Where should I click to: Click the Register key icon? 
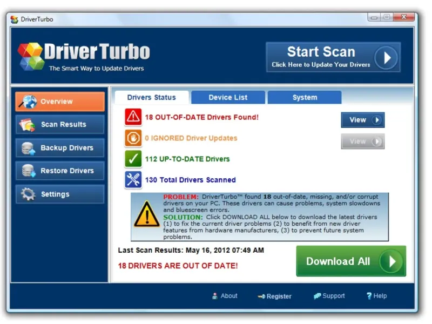coord(261,296)
